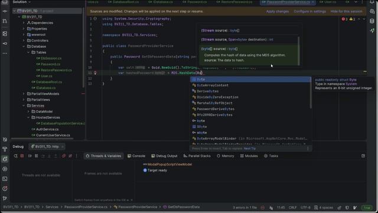378x213 pixels.
Task: Click completion list vertical scrollbar
Action: click(x=311, y=93)
